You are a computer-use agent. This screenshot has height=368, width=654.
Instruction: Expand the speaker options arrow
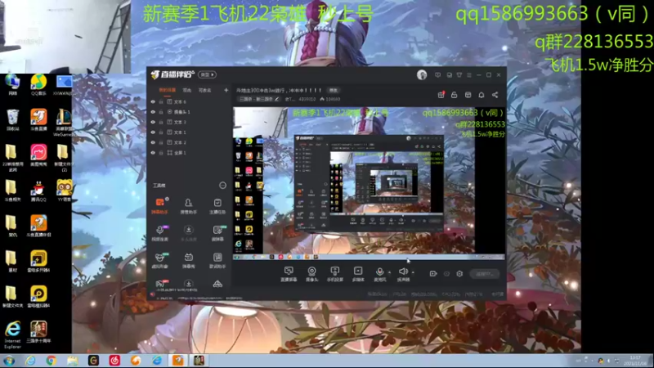pos(413,272)
